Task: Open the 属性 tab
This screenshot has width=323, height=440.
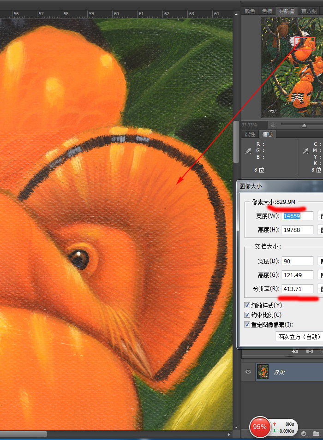Action: coord(250,134)
